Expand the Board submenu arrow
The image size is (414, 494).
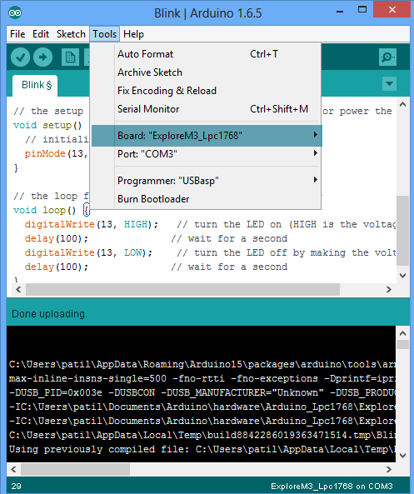315,135
